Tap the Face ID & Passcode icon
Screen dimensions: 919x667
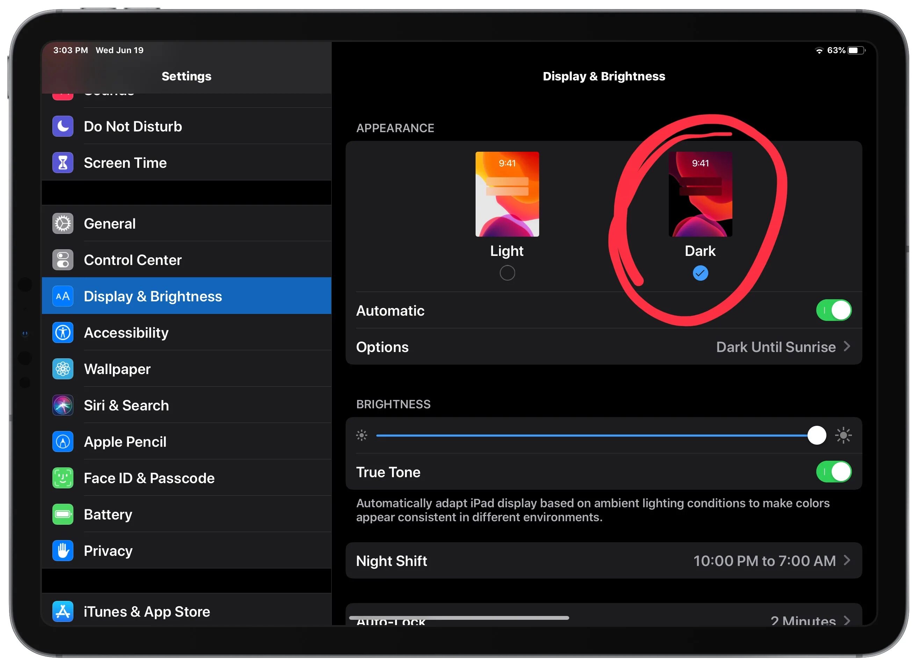[x=63, y=479]
